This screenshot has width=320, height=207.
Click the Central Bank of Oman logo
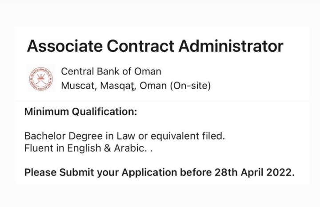tap(41, 78)
